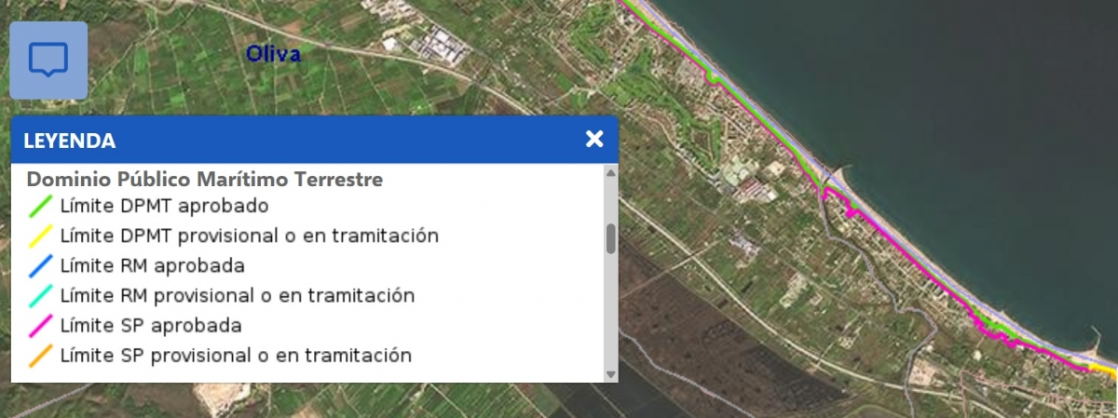This screenshot has height=418, width=1118.
Task: Select 'Límite RM provisional o en tramitación' text
Action: [237, 296]
